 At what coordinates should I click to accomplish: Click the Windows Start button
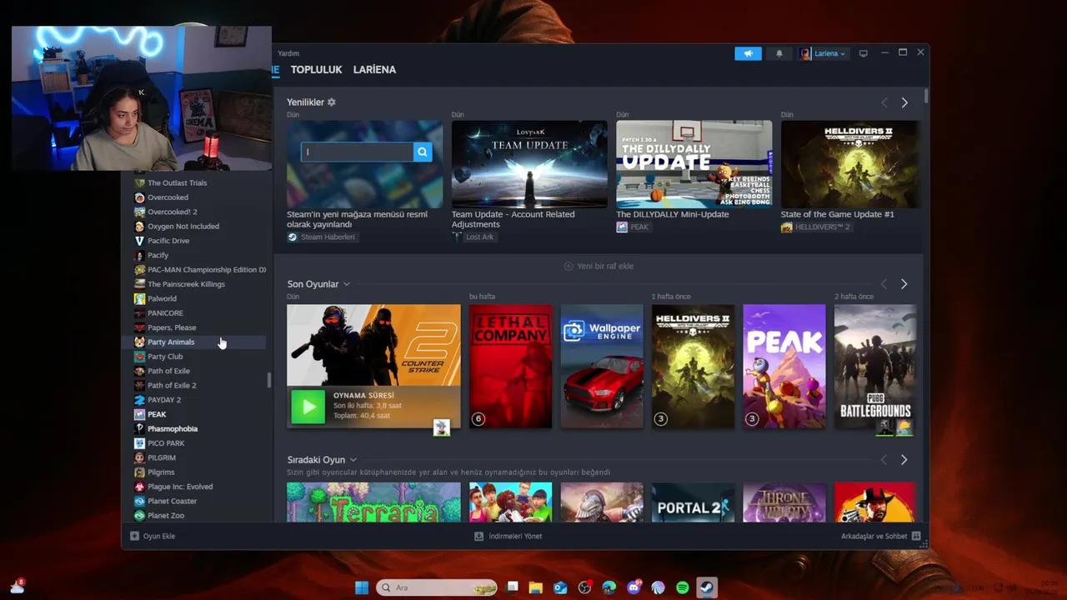tap(362, 587)
